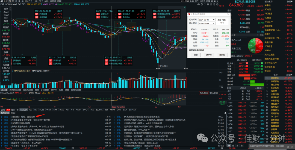This screenshot has height=150, width=295.
Task: Close the 2024.02.05-02.28 leader popup
Action: [185, 7]
